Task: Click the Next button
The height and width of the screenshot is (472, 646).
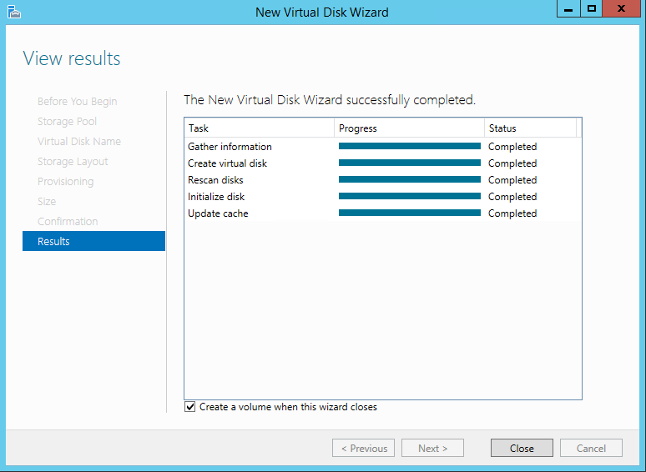Action: (x=432, y=448)
